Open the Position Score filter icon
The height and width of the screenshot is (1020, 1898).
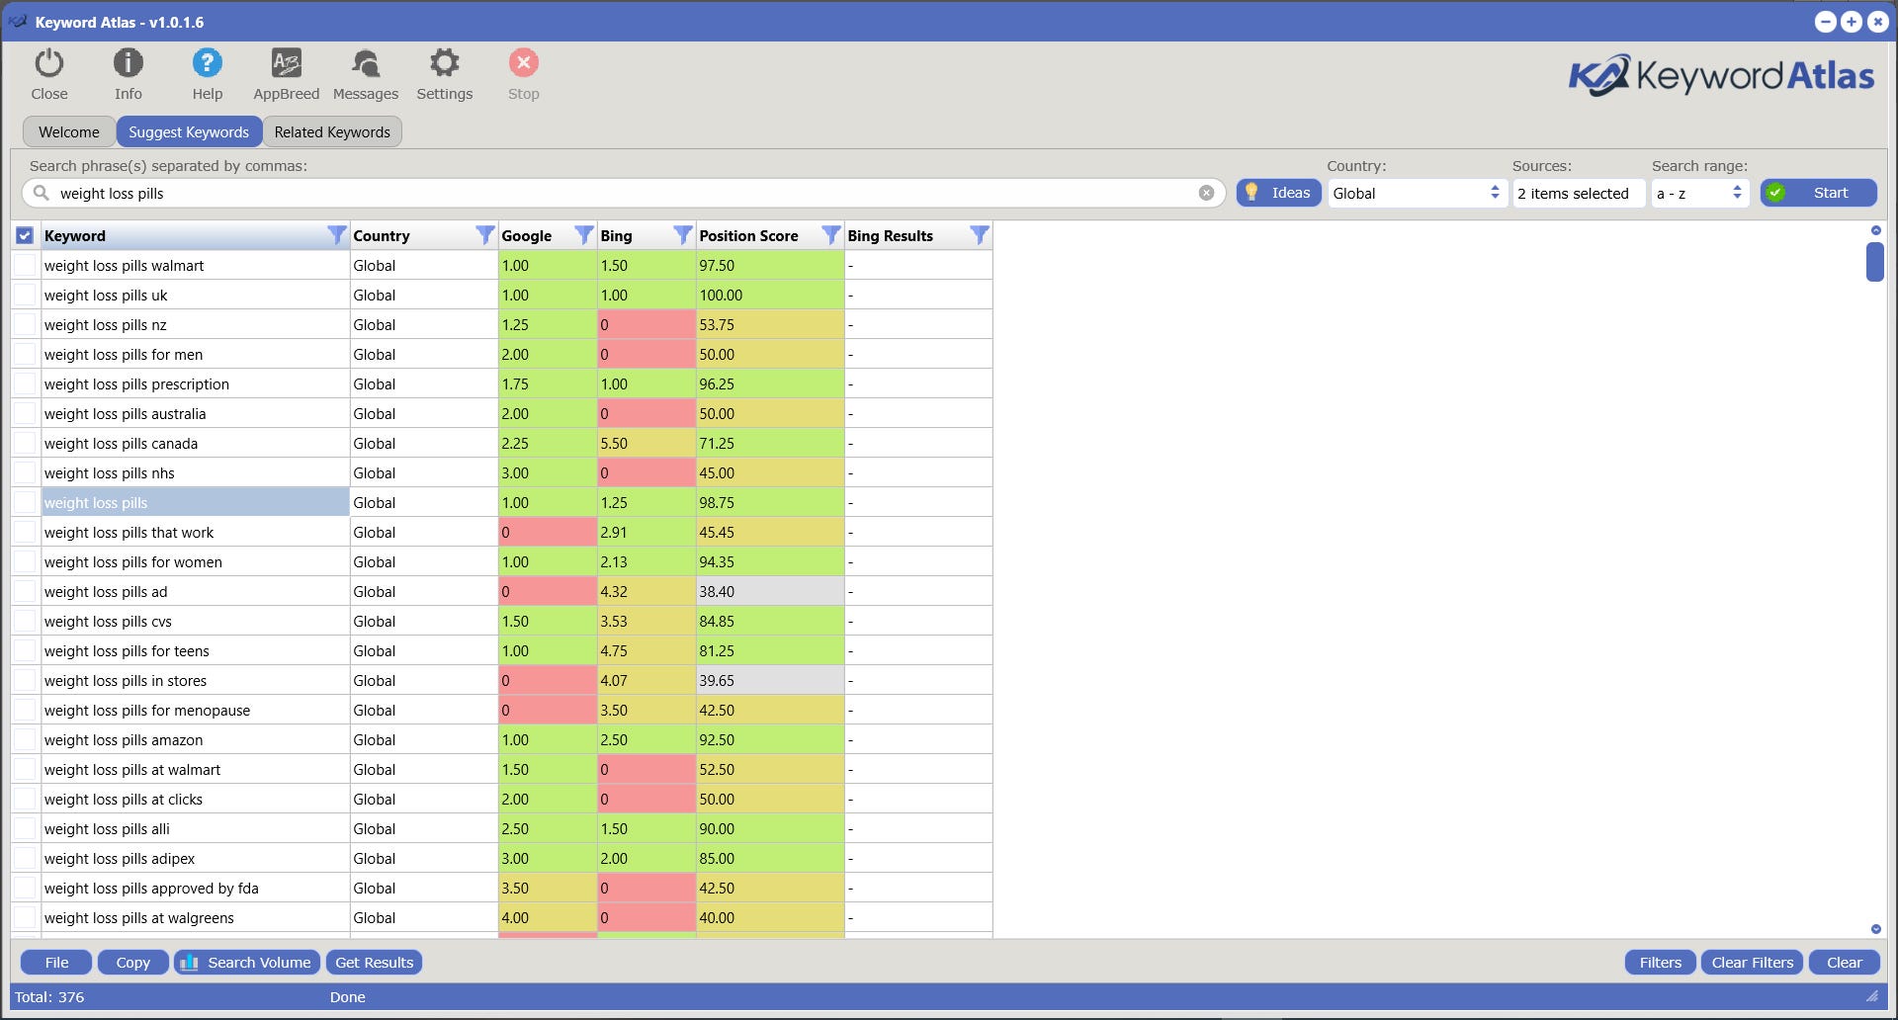(830, 235)
